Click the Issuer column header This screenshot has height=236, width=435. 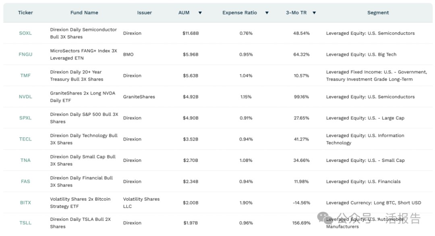coord(144,13)
